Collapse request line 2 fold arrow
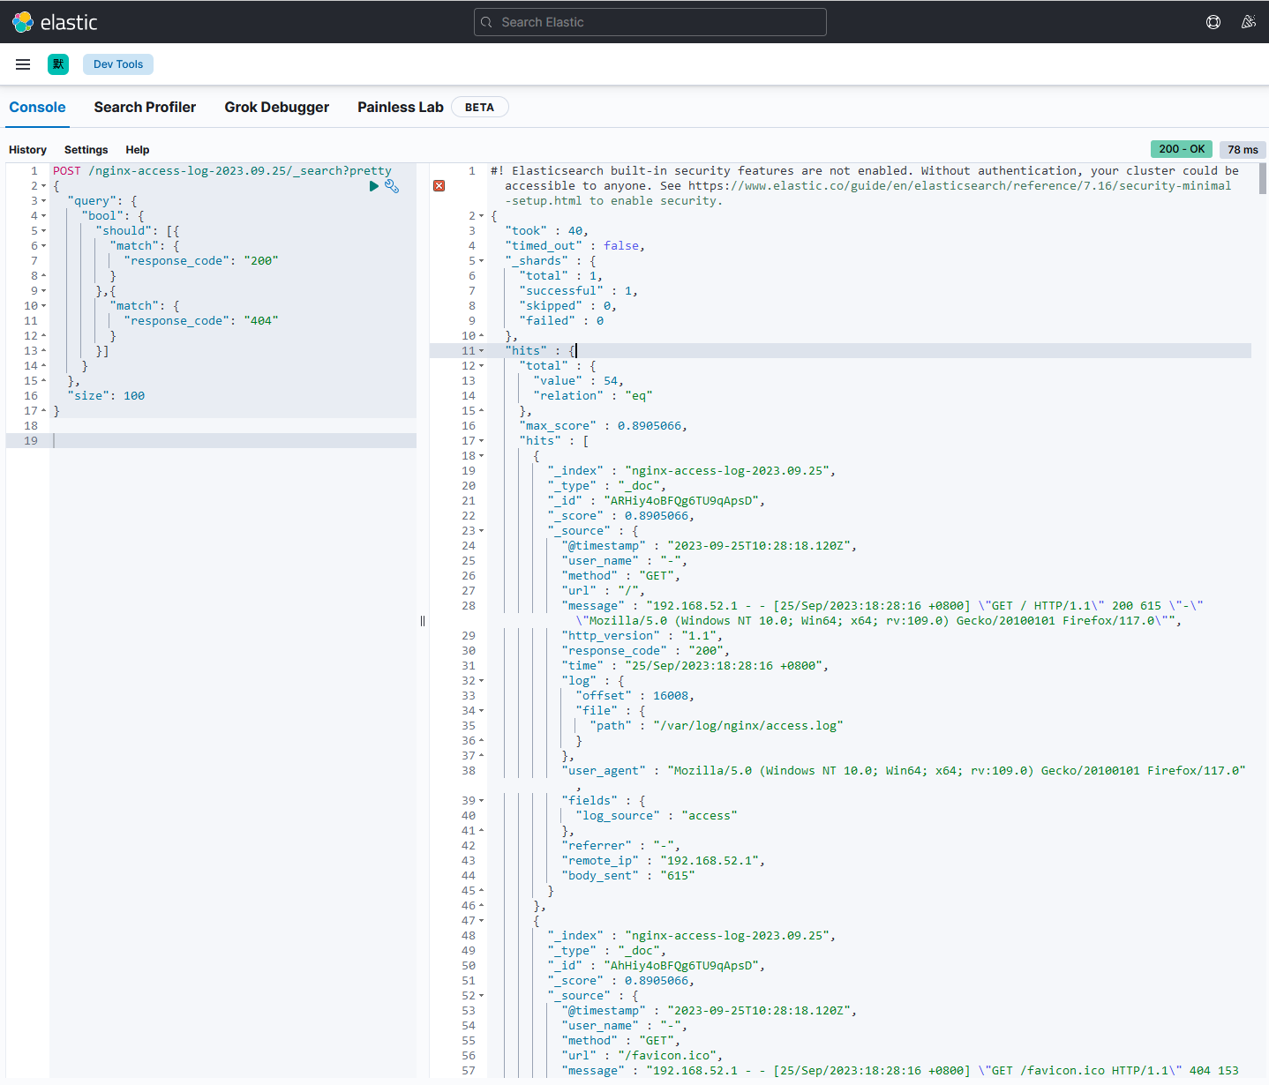Image resolution: width=1269 pixels, height=1085 pixels. pyautogui.click(x=44, y=186)
